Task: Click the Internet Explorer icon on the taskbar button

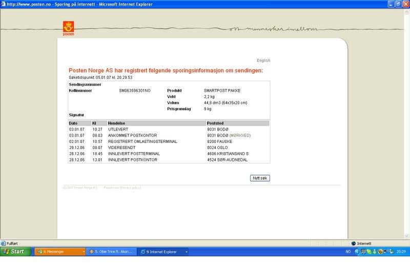Action: 142,251
